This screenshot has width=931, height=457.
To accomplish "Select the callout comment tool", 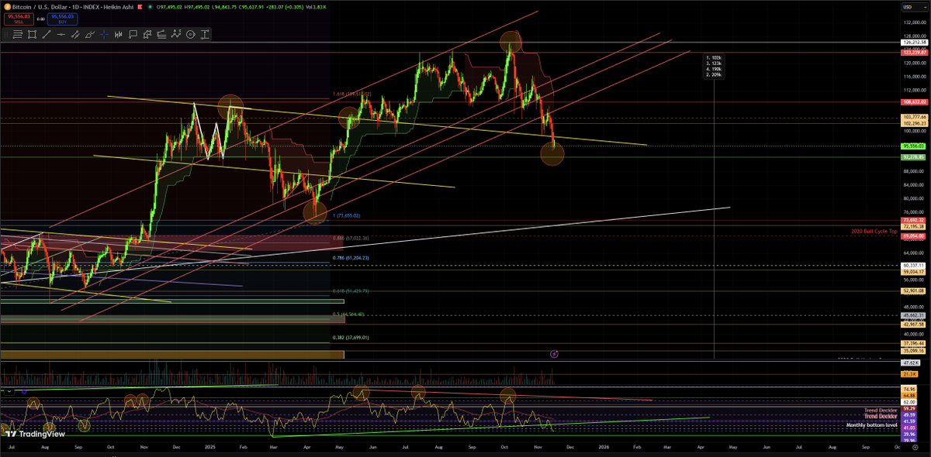I will click(133, 35).
